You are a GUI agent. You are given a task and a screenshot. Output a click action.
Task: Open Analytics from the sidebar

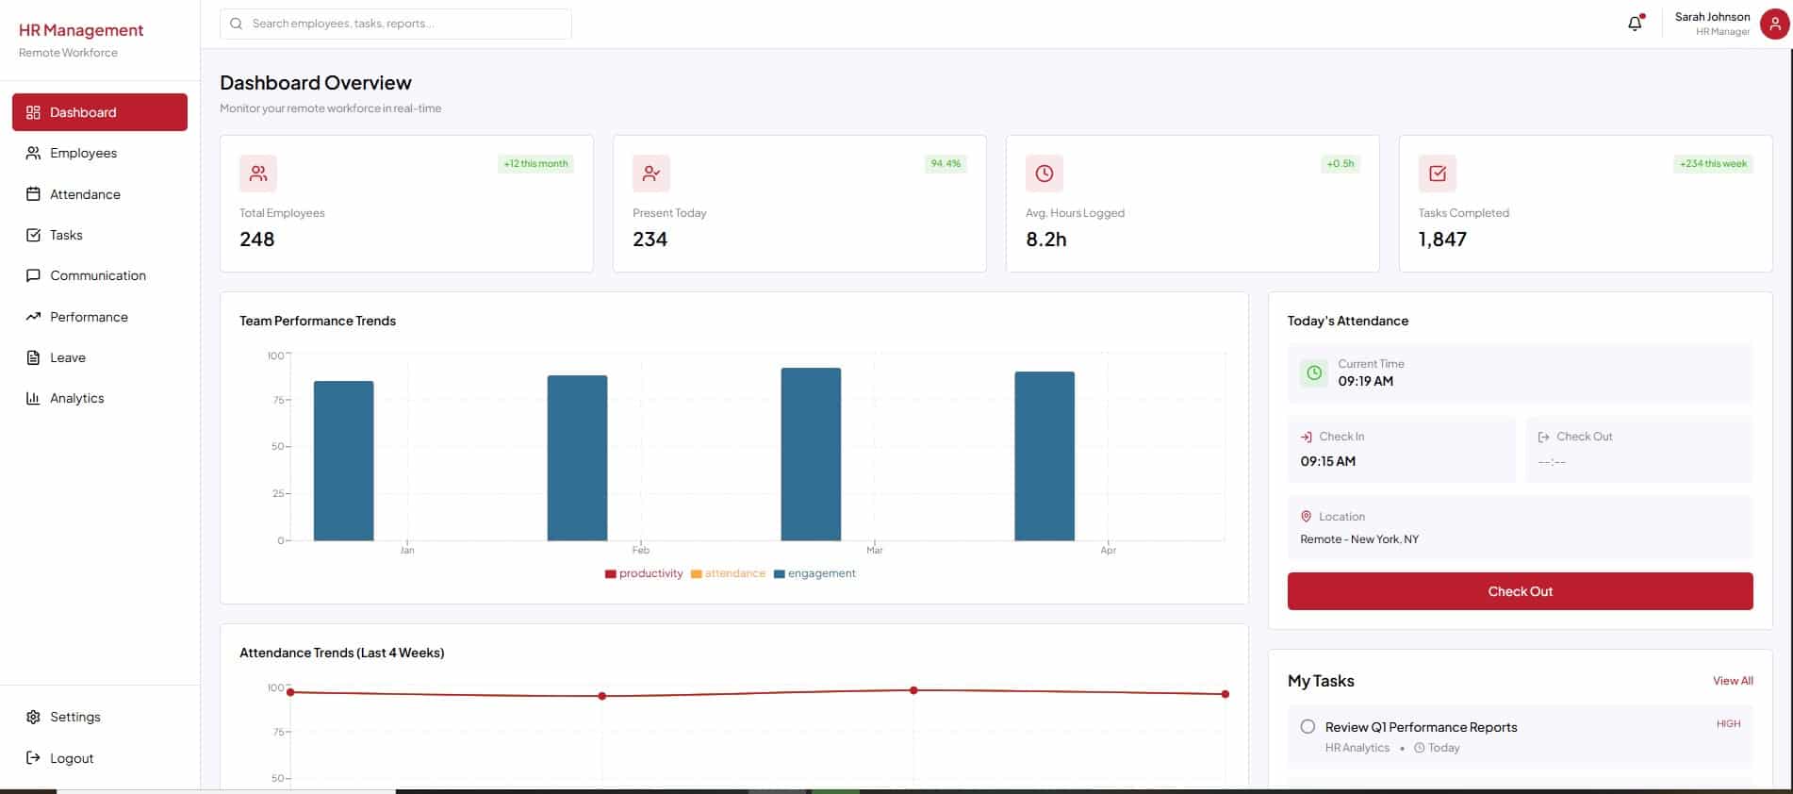76,398
